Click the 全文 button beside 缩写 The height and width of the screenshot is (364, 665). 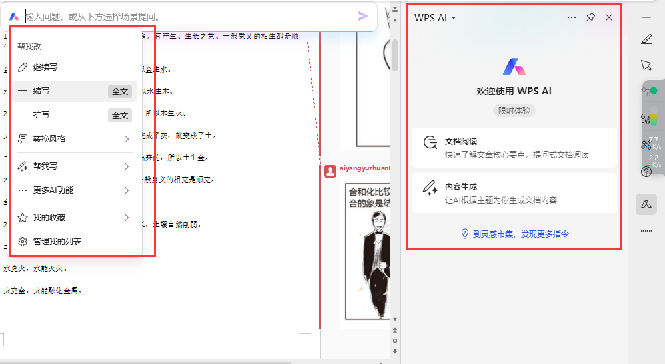(x=119, y=92)
